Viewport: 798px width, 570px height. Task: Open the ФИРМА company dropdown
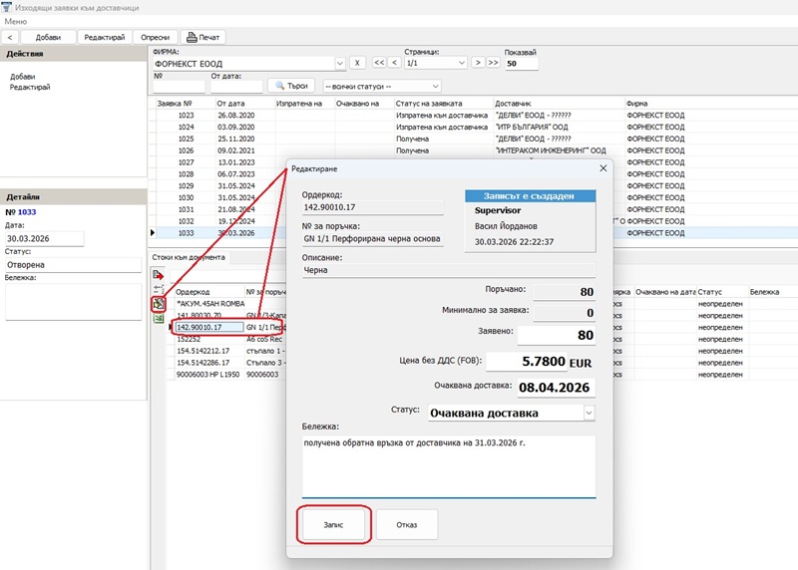tap(340, 63)
